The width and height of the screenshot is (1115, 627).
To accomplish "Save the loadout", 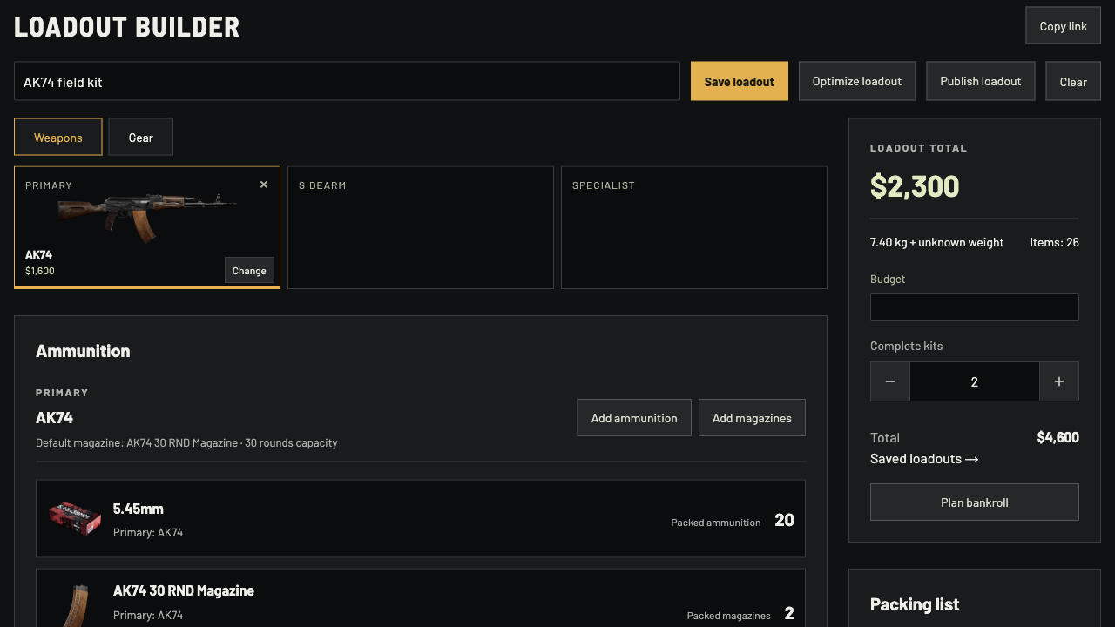I will coord(740,81).
